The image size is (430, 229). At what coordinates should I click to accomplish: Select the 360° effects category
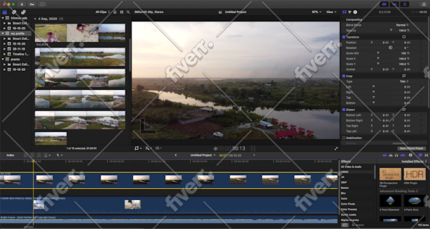(x=343, y=183)
